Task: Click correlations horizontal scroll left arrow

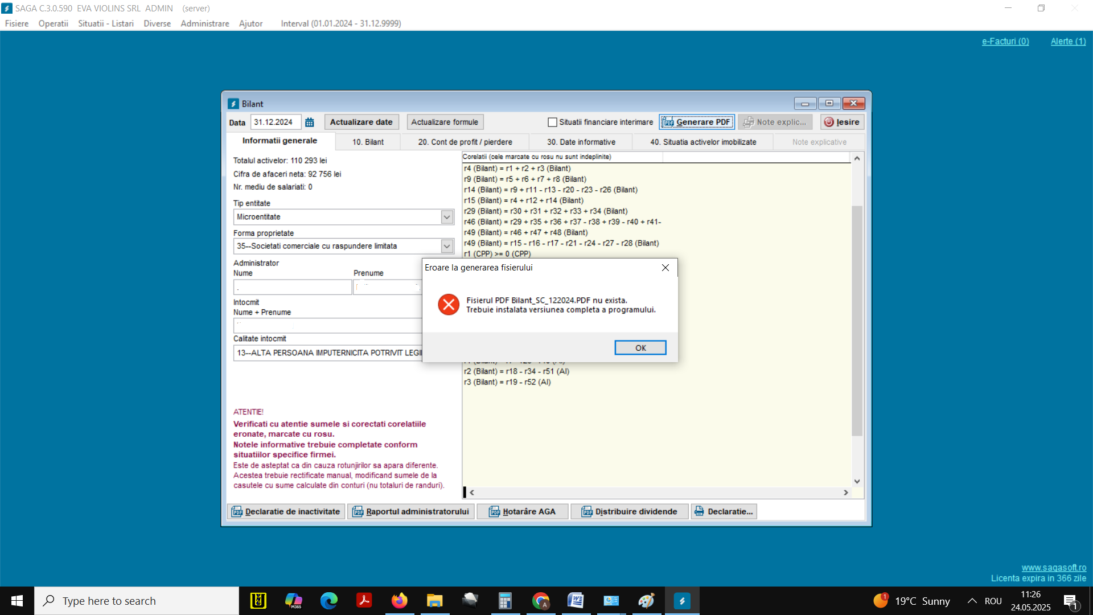Action: coord(472,493)
